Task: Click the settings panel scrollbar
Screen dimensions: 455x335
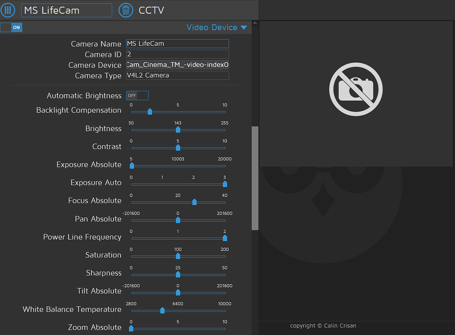Action: tap(255, 178)
